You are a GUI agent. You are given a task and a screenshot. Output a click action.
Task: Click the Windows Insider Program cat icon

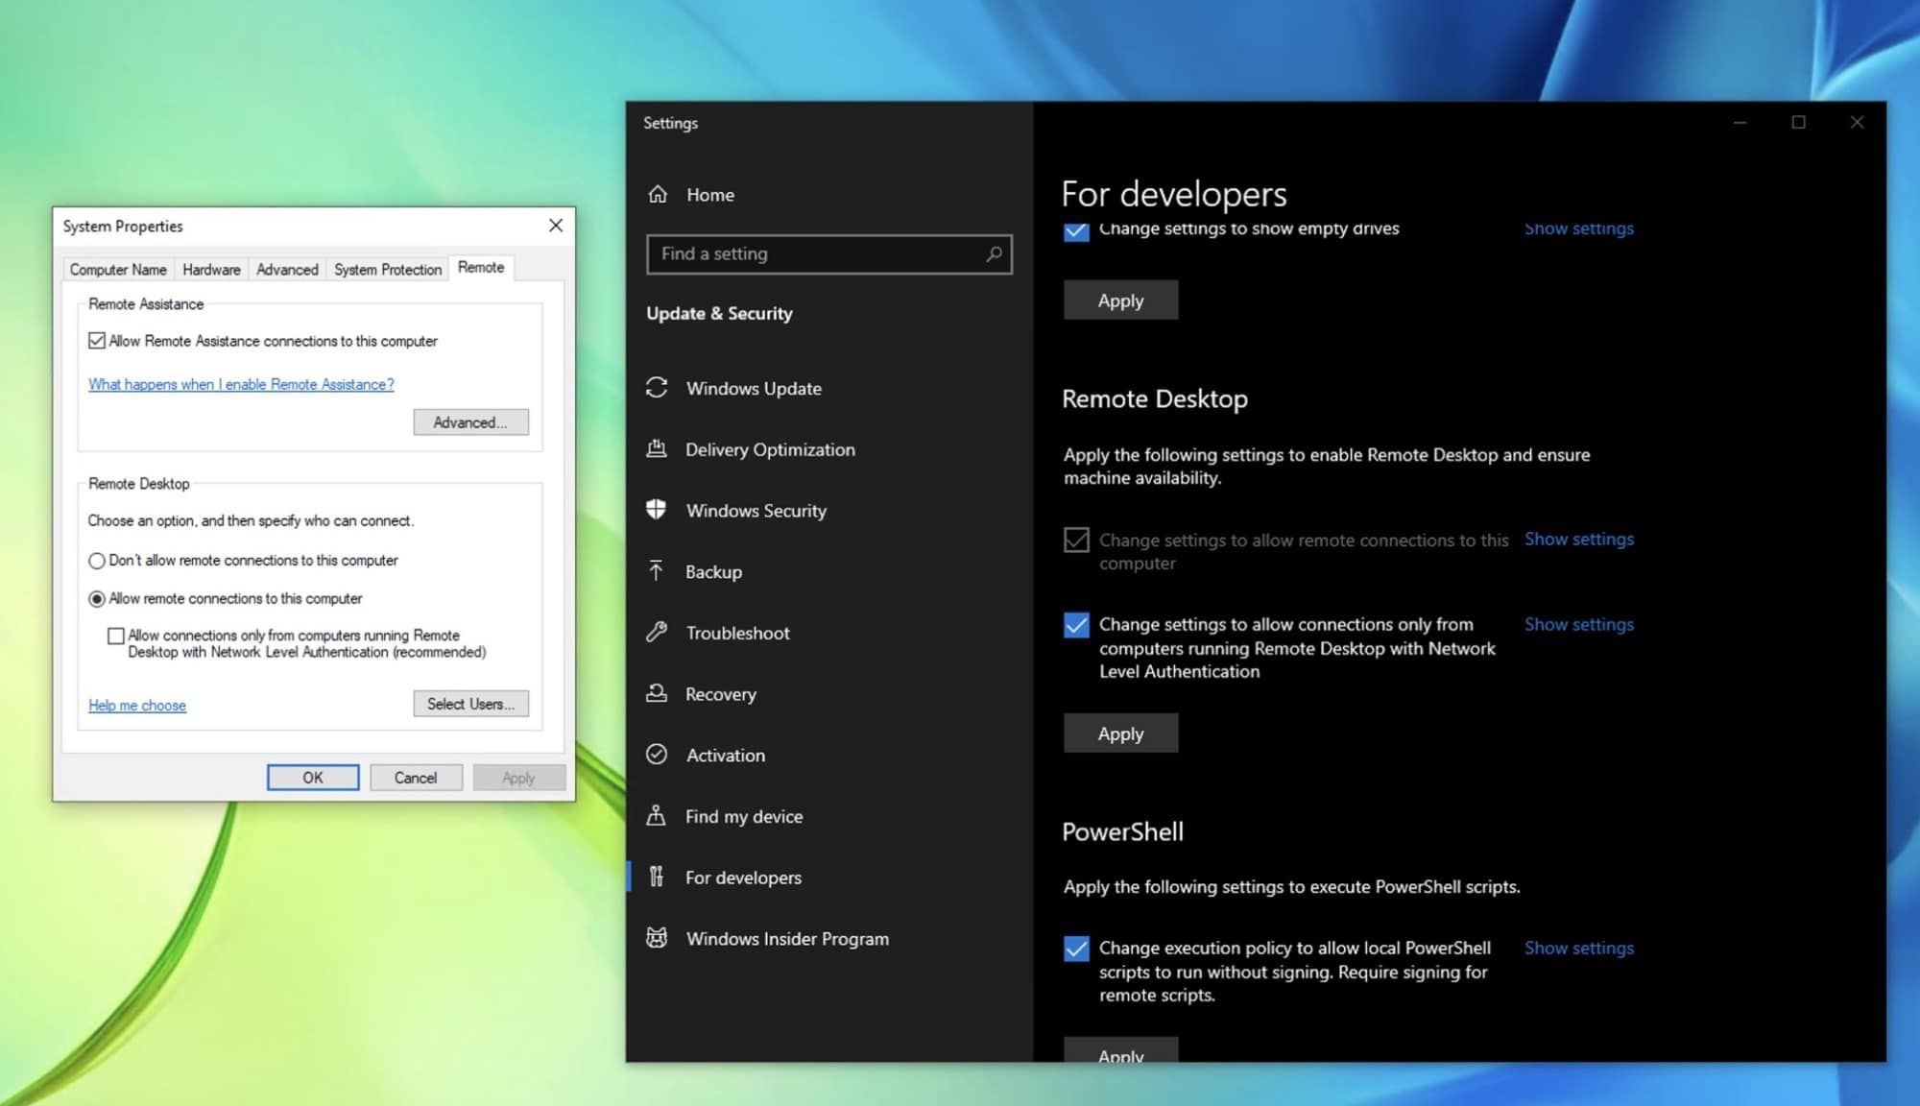pyautogui.click(x=657, y=938)
